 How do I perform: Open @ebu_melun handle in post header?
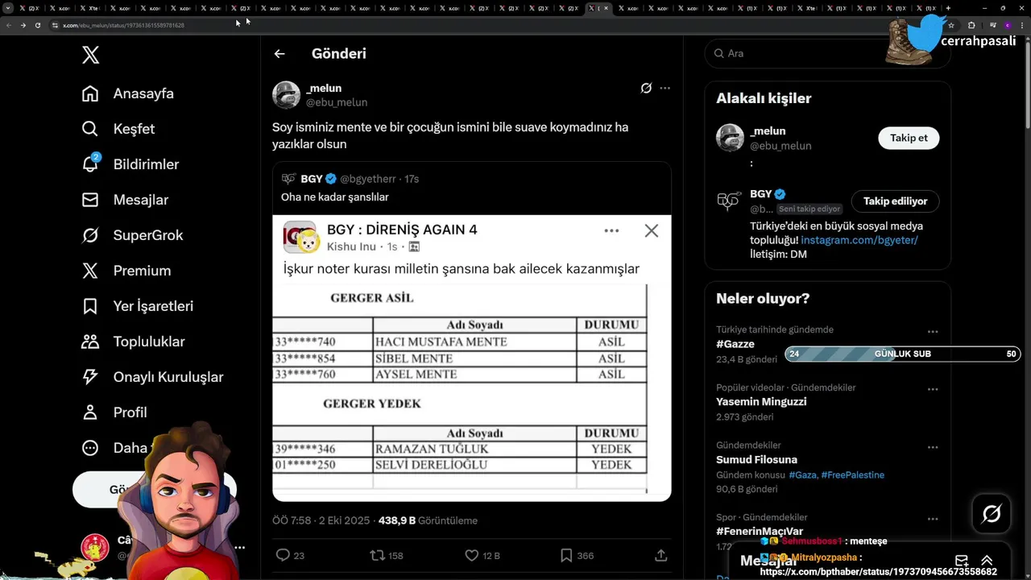[x=337, y=102]
